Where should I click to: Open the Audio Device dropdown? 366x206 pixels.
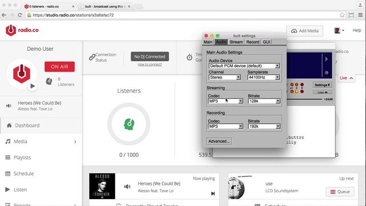[x=244, y=66]
